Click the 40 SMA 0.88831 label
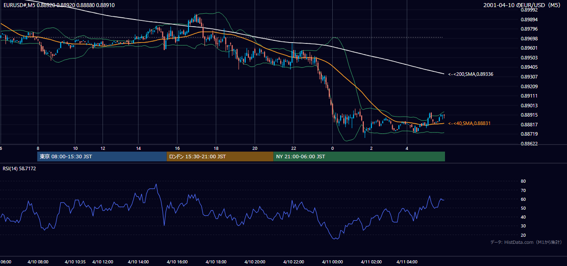The image size is (567, 266). click(x=469, y=123)
